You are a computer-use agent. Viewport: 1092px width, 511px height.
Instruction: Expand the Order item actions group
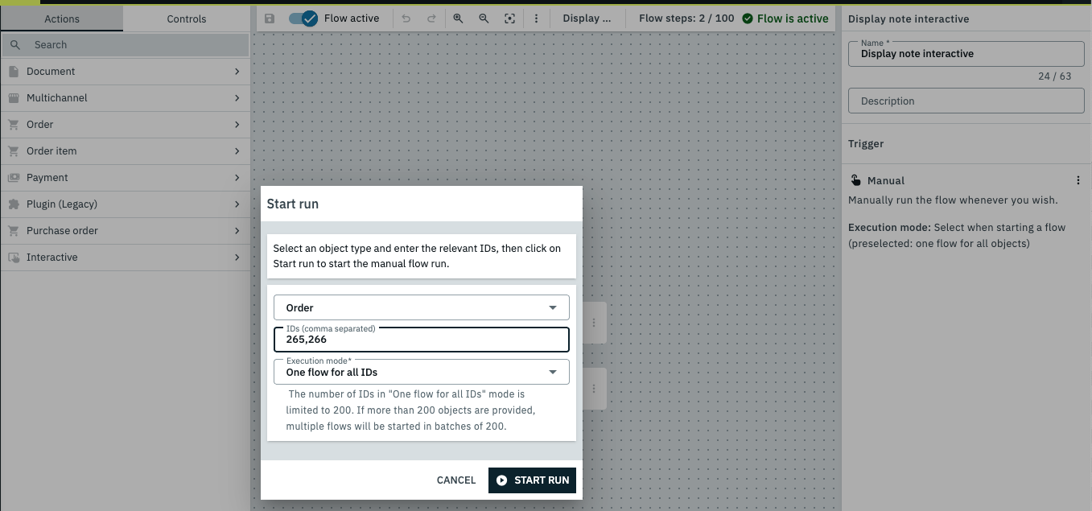coord(237,151)
